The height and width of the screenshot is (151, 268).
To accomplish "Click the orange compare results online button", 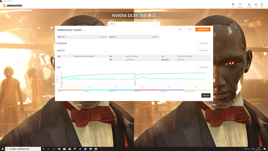I will click(203, 29).
